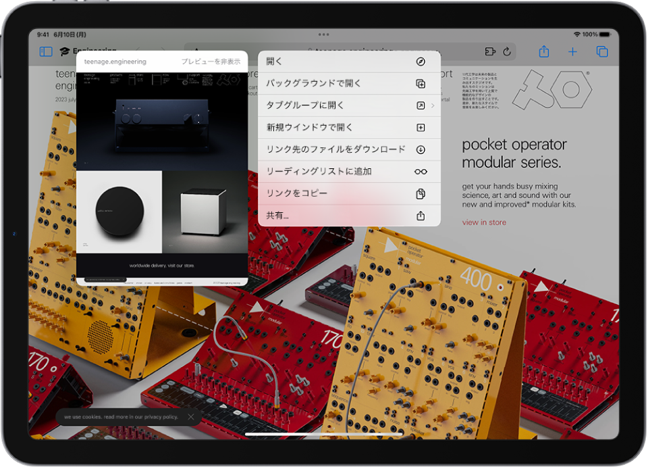Click the view in store link

[x=484, y=222]
